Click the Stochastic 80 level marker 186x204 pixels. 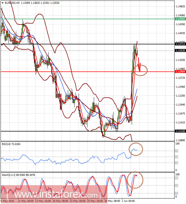[x=176, y=178]
